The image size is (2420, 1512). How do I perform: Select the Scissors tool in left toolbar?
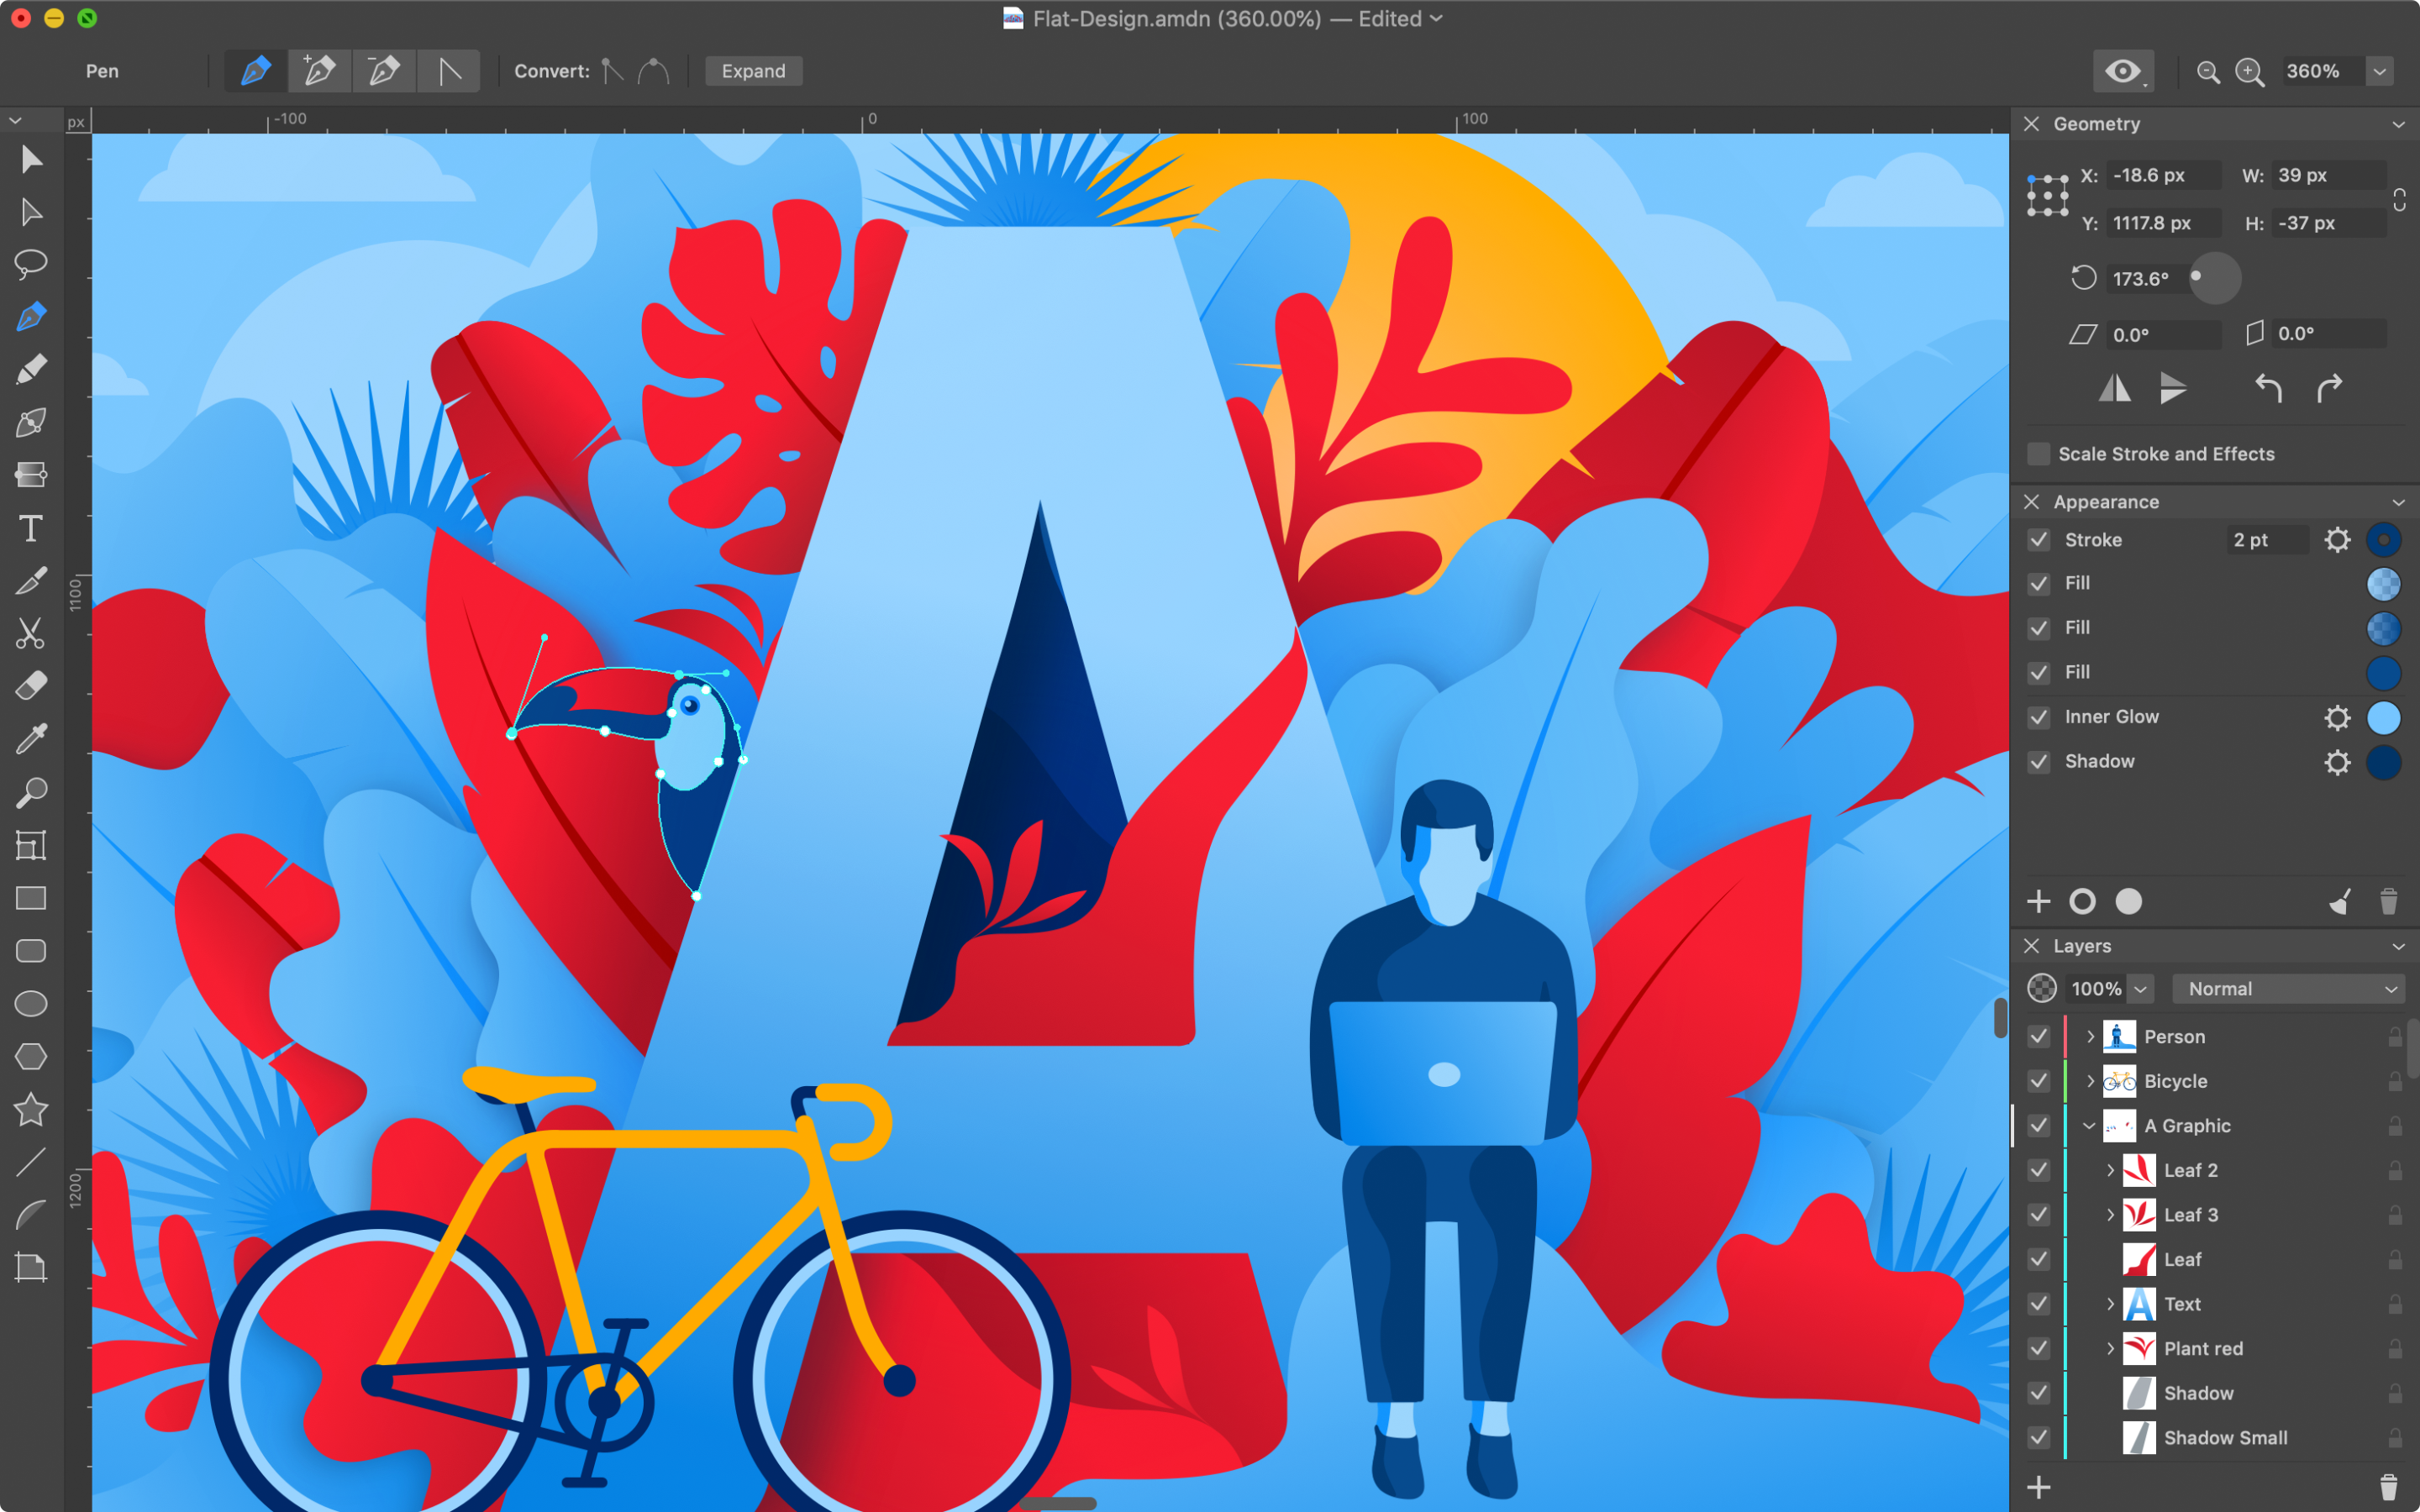[x=30, y=633]
